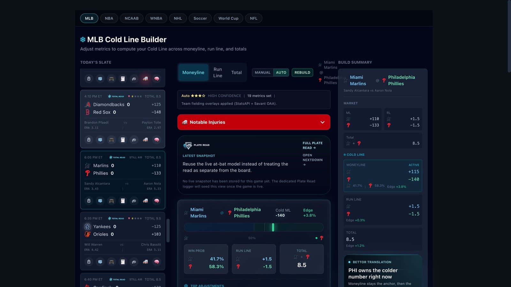Select the "Yankees" vs Orioles game card

pos(123,241)
